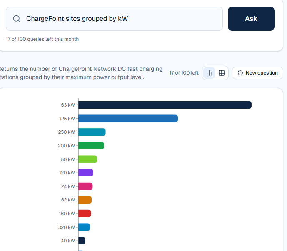Image resolution: width=287 pixels, height=251 pixels.
Task: Select the 62 kW orange bar
Action: tap(85, 200)
